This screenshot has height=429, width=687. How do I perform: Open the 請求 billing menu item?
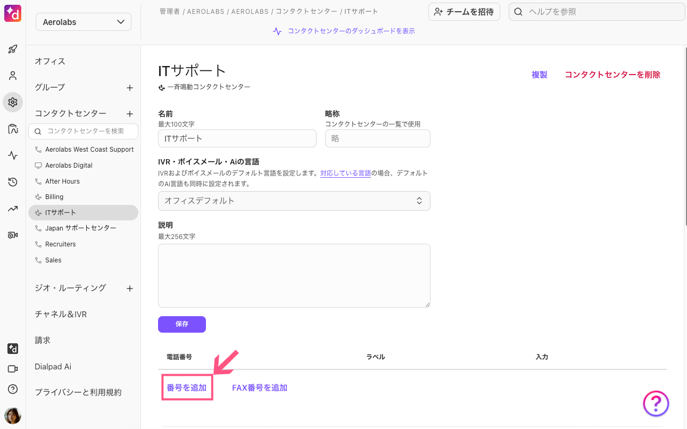tap(43, 340)
